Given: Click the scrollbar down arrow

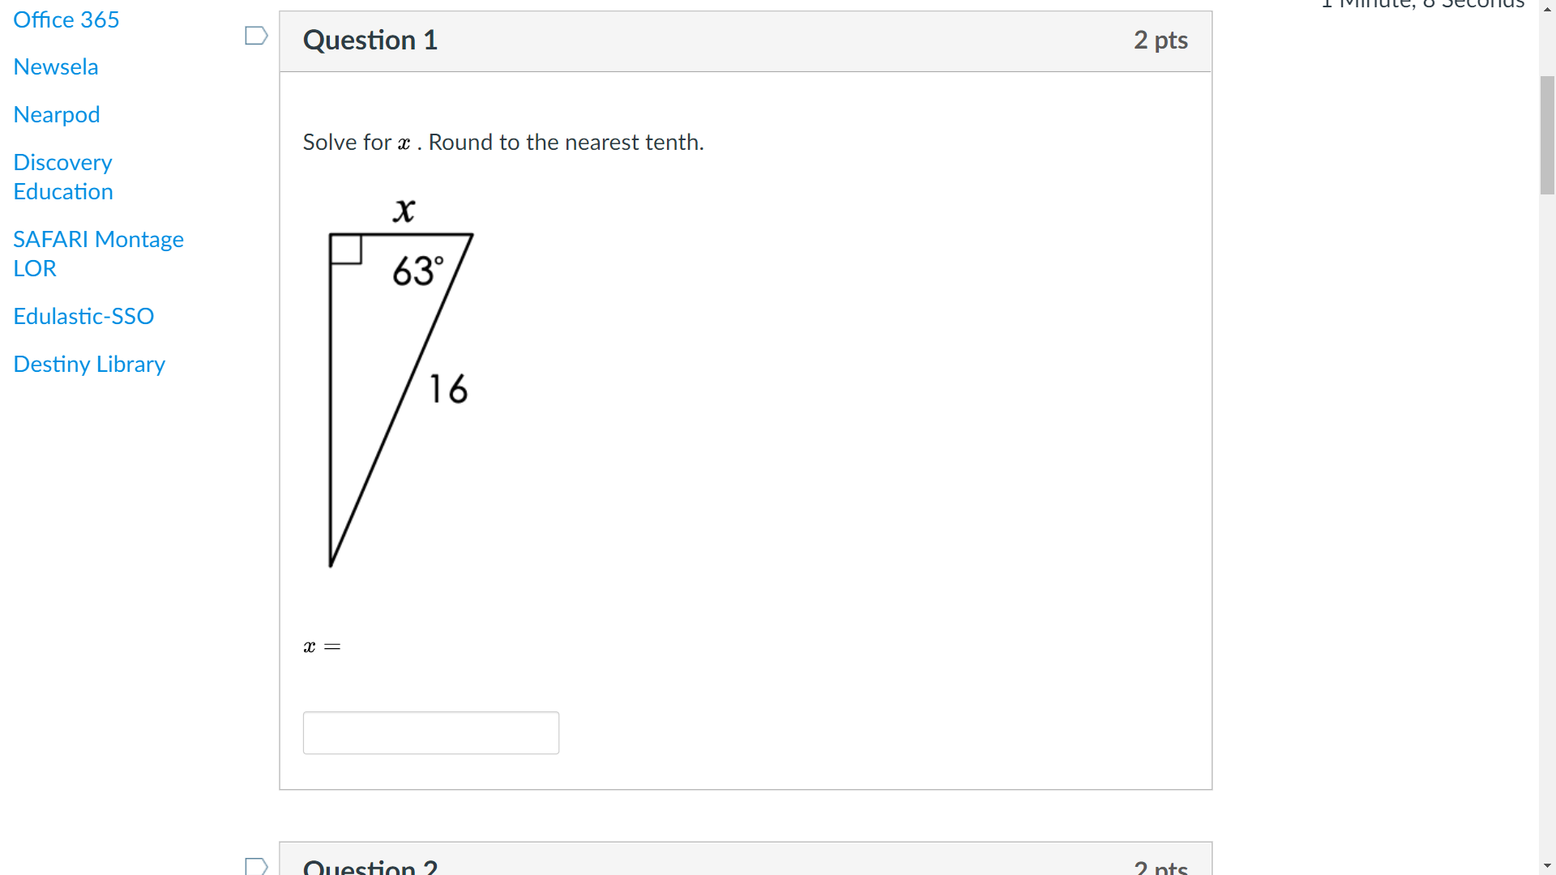Looking at the screenshot, I should pyautogui.click(x=1546, y=865).
